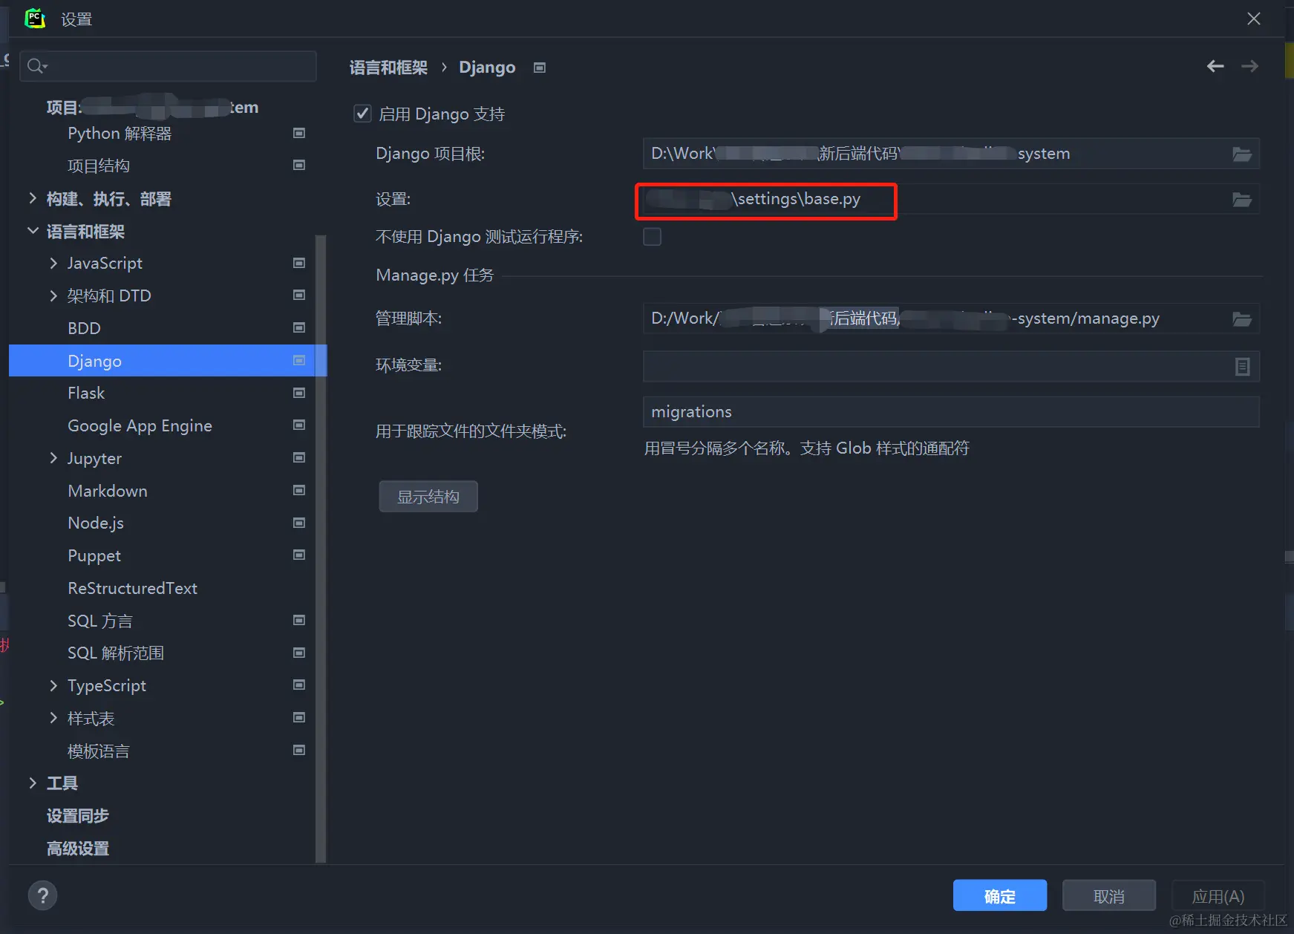Select BDD in the settings tree
This screenshot has width=1294, height=934.
click(x=84, y=328)
